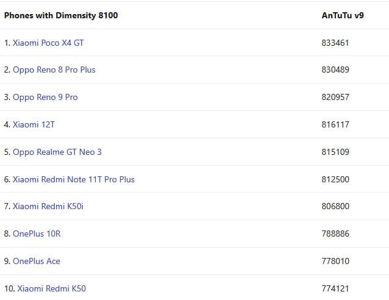Screen dimensions: 389x300
Task: Select the score value 830489
Action: tap(335, 70)
